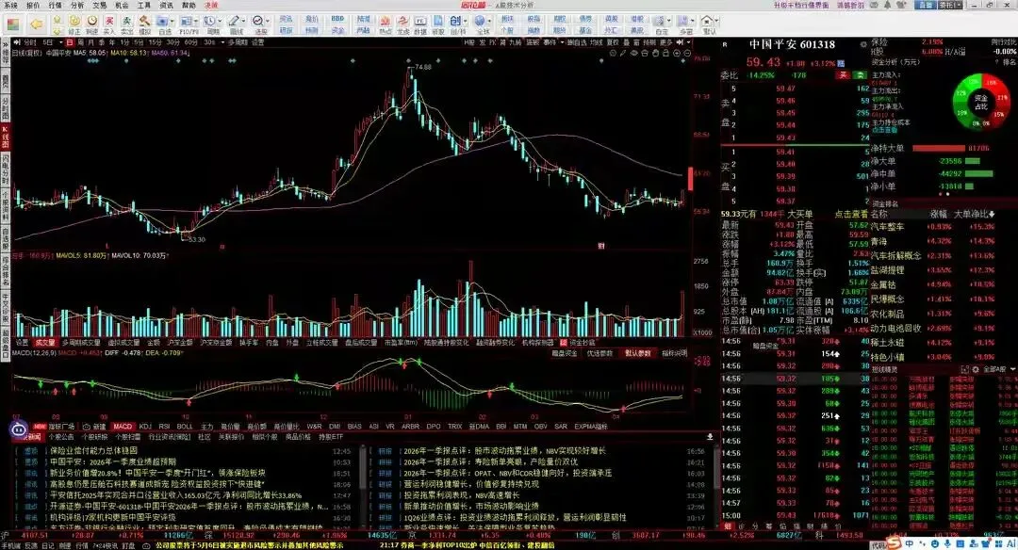1018x550 pixels.
Task: Click the Sogou input method icon in taskbar
Action: 895,542
